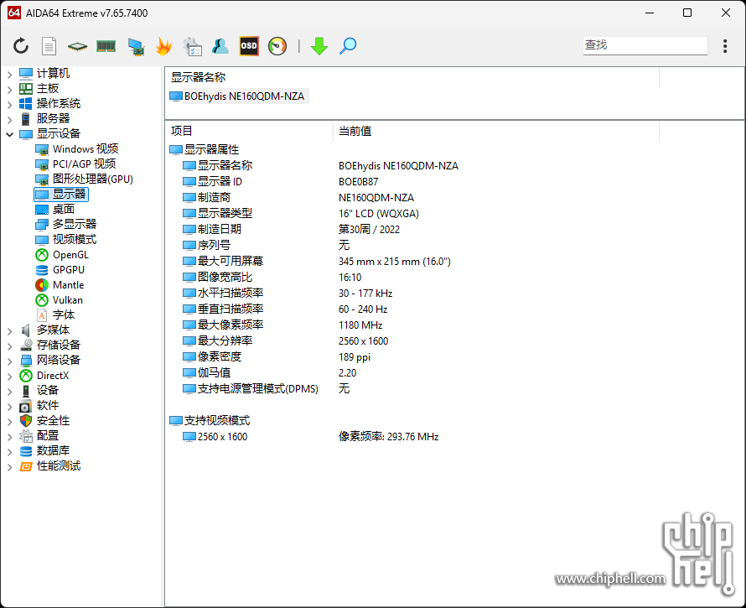The image size is (746, 608).
Task: Click the Refresh toolbar icon
Action: click(x=21, y=46)
